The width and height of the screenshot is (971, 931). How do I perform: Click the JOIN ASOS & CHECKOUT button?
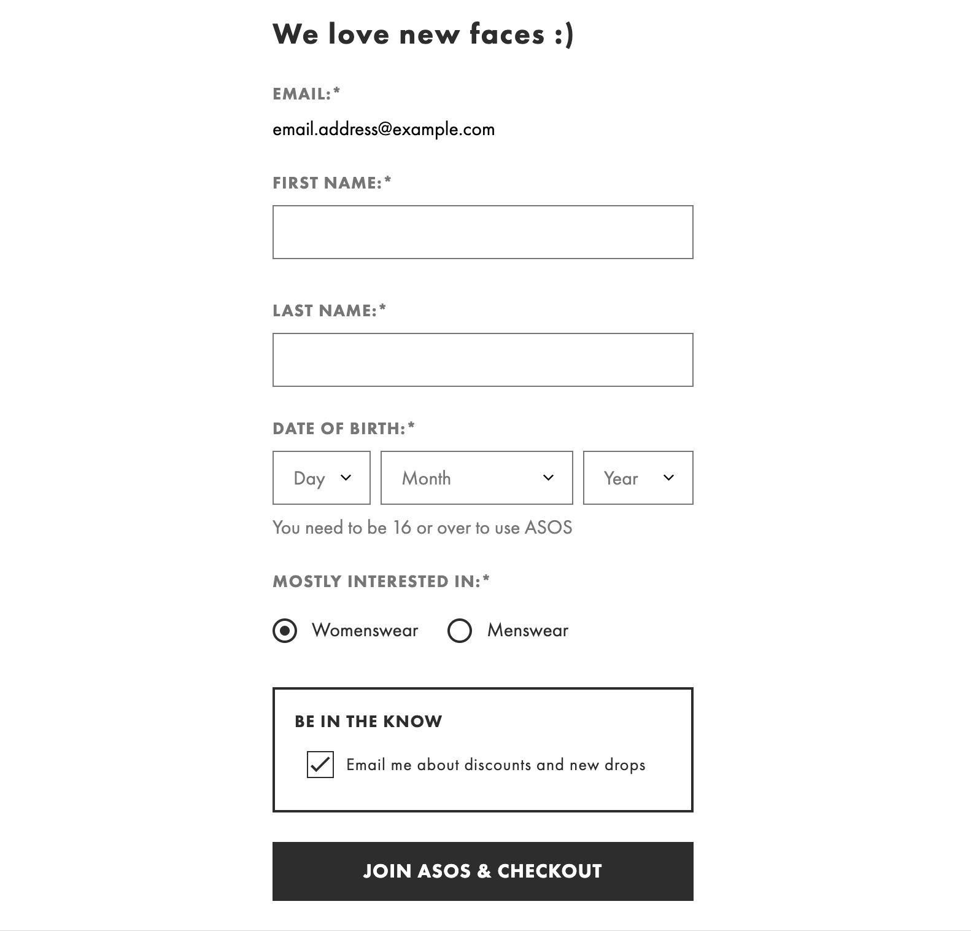(482, 871)
